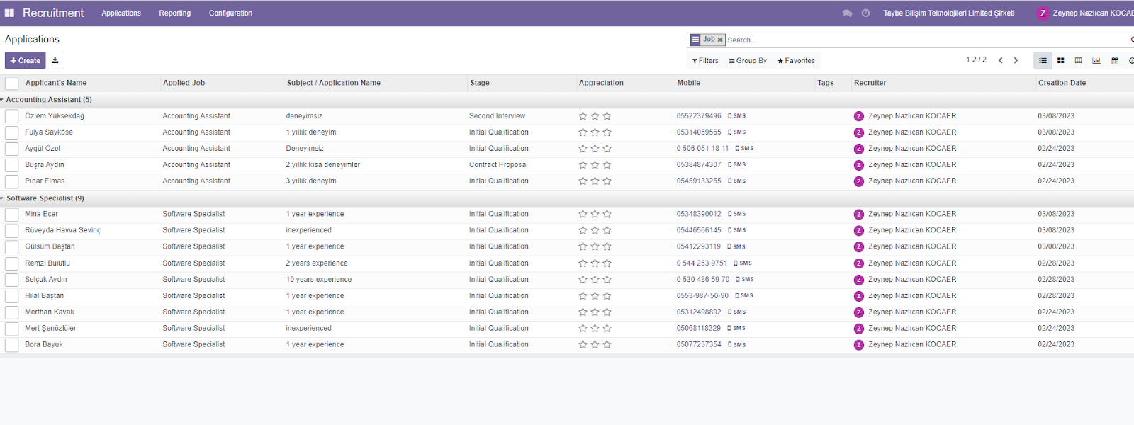Screen dimensions: 1134x425
Task: Open the conversations chat icon
Action: pos(847,13)
